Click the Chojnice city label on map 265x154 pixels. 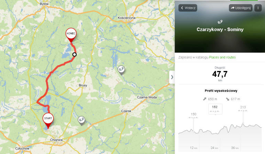[x=56, y=140]
